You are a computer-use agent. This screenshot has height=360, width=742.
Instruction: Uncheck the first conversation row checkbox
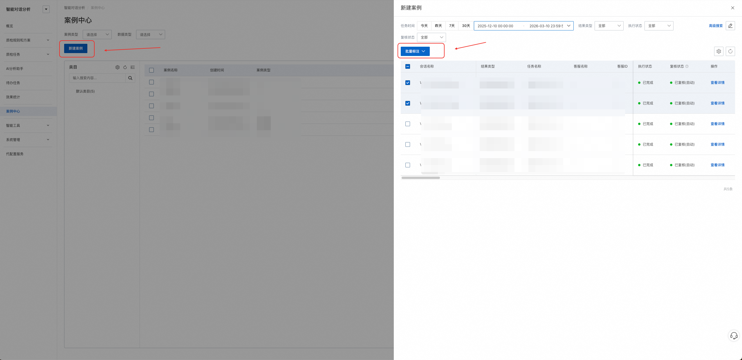[x=408, y=83]
